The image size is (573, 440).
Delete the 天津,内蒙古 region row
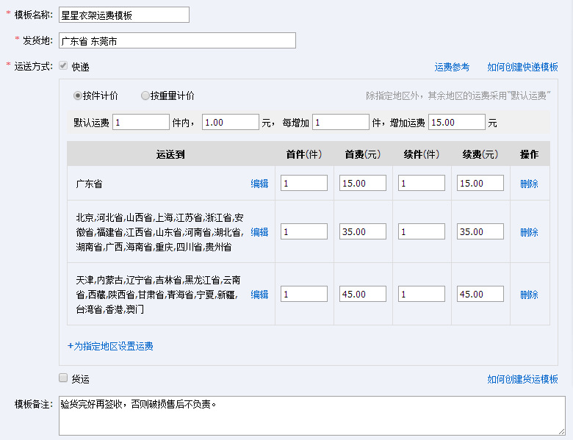[x=529, y=295]
